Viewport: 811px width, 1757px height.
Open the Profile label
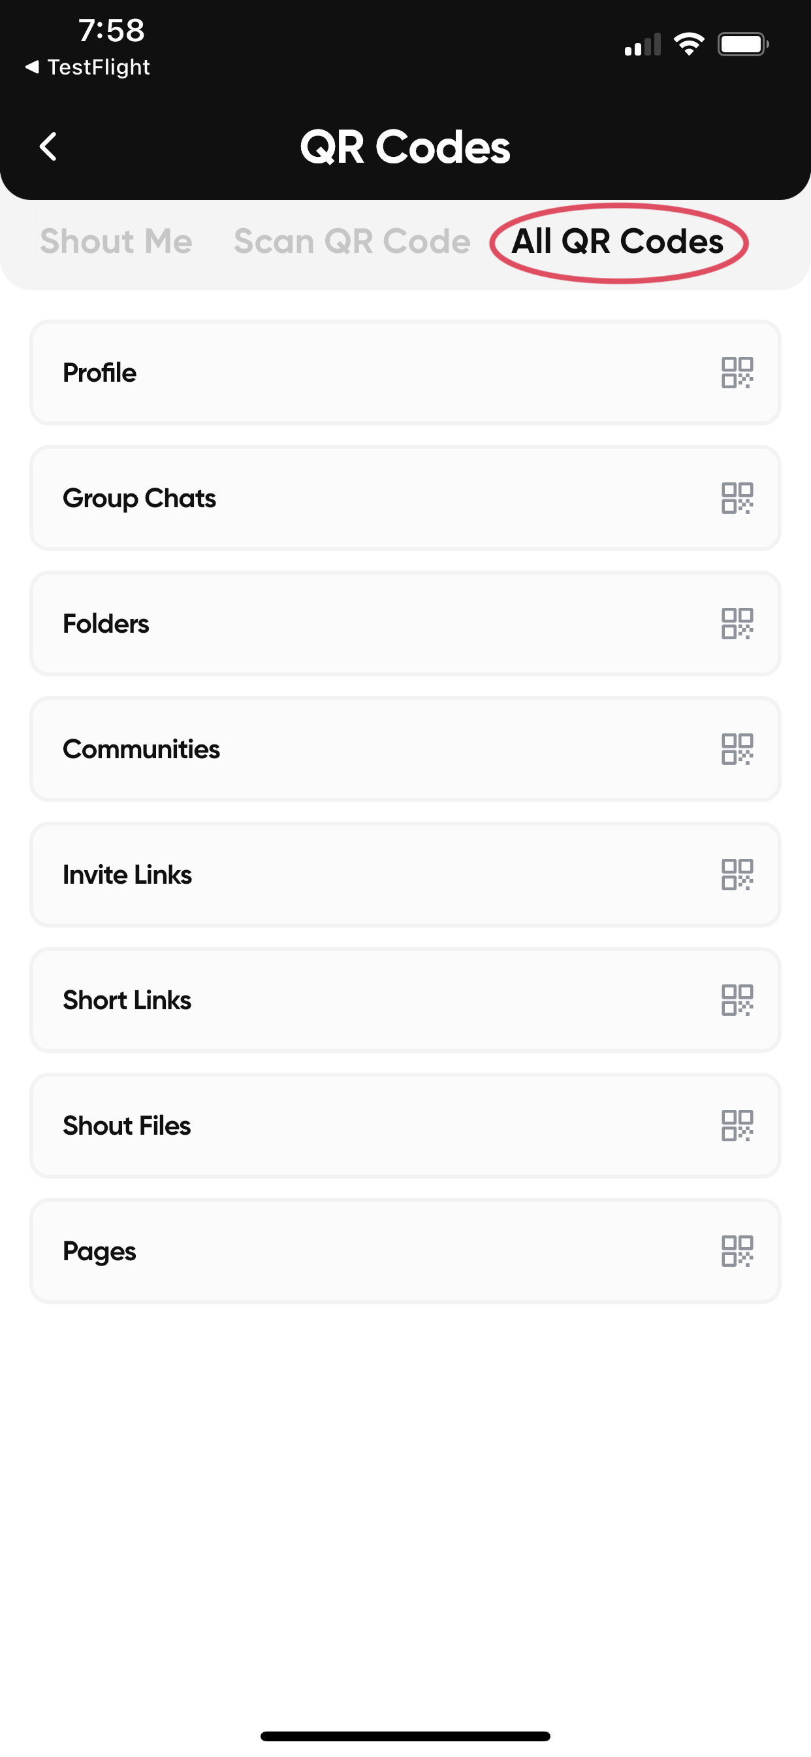pos(99,373)
